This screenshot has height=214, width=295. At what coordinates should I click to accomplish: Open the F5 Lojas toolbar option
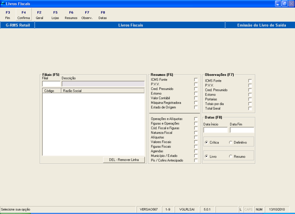click(55, 15)
